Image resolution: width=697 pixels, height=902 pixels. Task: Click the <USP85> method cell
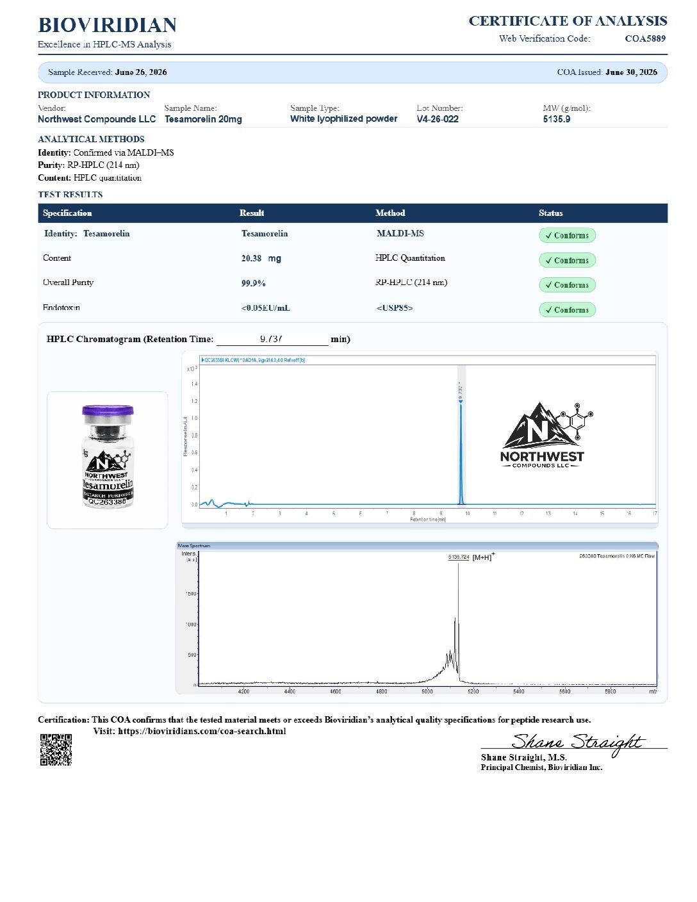(395, 308)
